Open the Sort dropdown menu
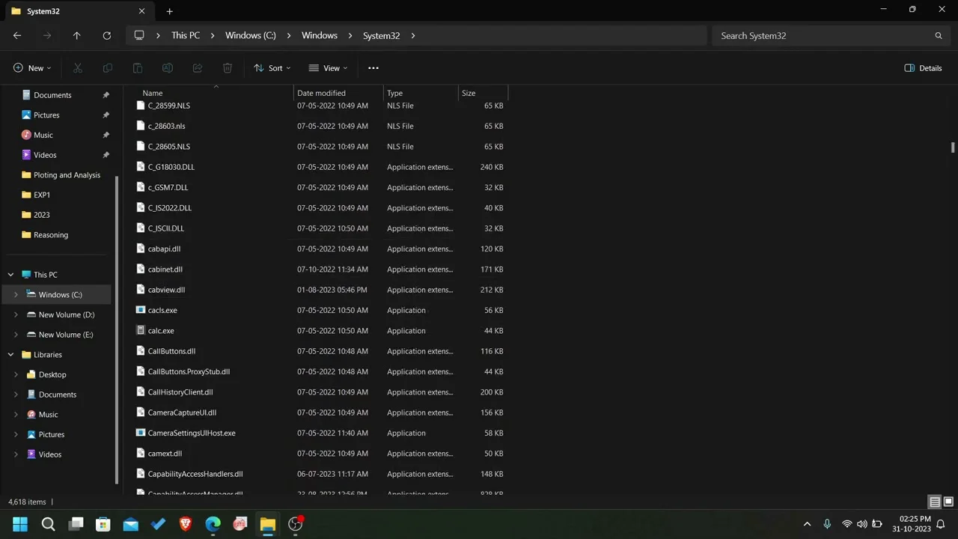 pos(272,68)
